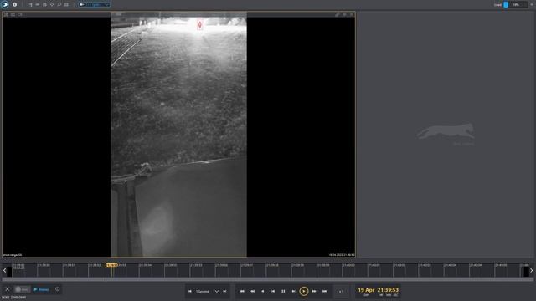Image resolution: width=536 pixels, height=301 pixels.
Task: Click the yellow playhead marker on timeline
Action: point(111,265)
